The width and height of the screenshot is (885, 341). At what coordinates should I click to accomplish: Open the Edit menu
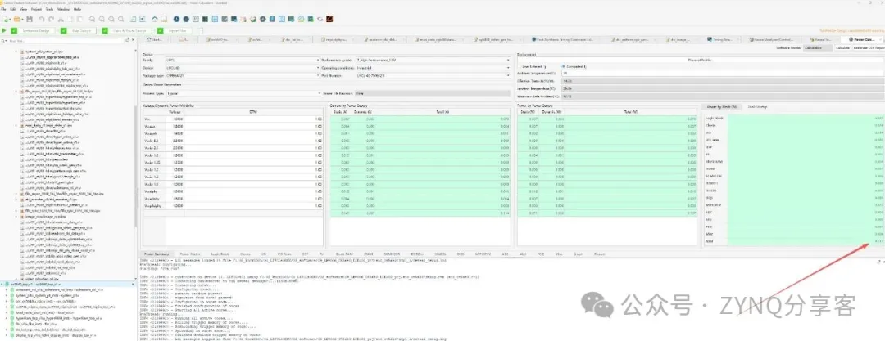[13, 10]
